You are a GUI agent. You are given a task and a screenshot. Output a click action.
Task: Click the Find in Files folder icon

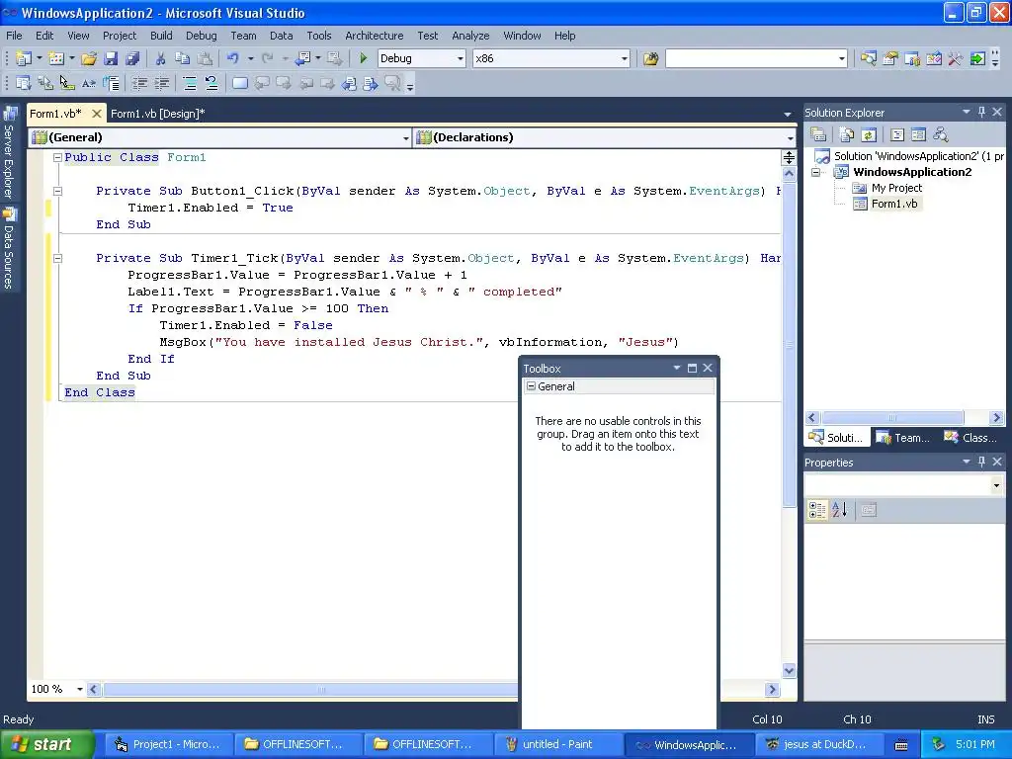(x=650, y=58)
